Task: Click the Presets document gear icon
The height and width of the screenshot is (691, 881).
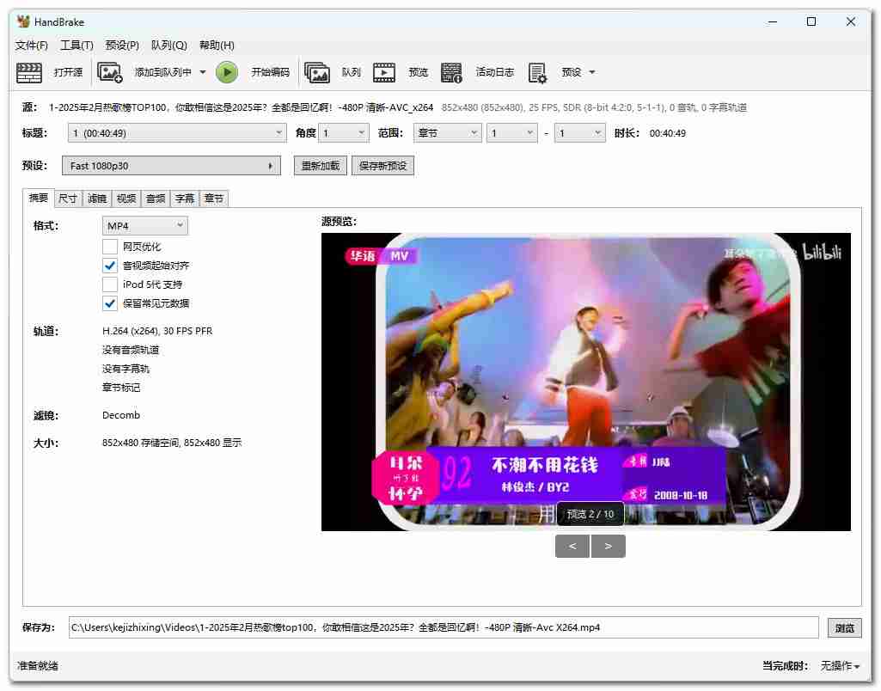Action: click(538, 72)
